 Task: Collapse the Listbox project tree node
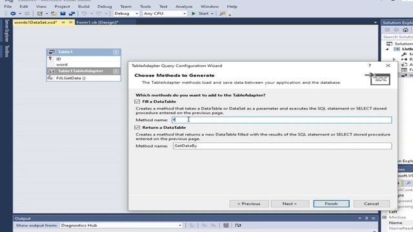pos(387,49)
